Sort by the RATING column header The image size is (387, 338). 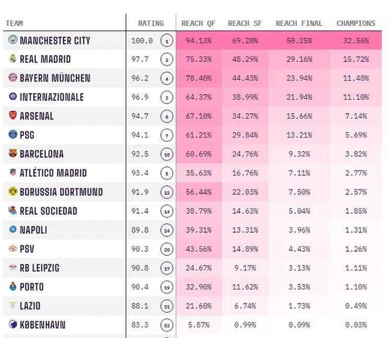pos(151,23)
